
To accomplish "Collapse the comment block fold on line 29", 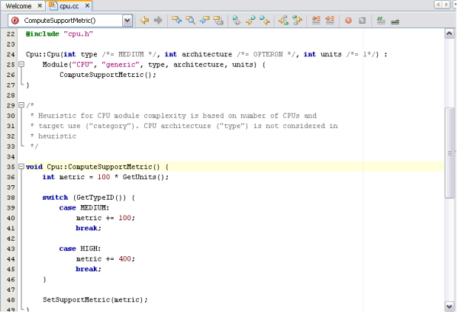I will 21,105.
